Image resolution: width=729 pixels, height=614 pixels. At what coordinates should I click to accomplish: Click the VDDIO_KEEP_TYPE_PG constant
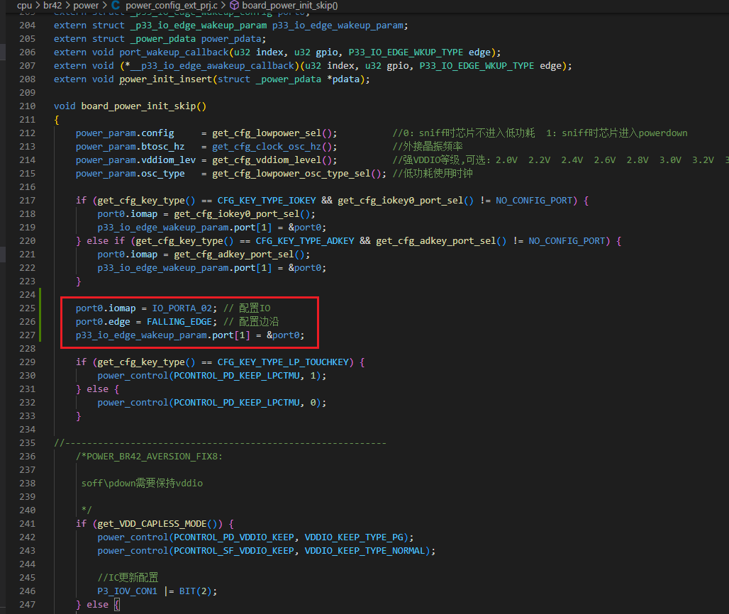[x=354, y=537]
